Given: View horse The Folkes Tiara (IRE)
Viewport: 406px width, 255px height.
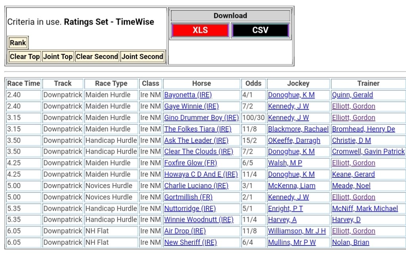Looking at the screenshot, I should (197, 129).
